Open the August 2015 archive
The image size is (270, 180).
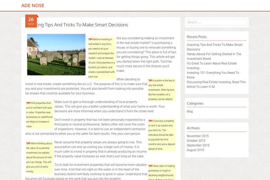(x=195, y=150)
